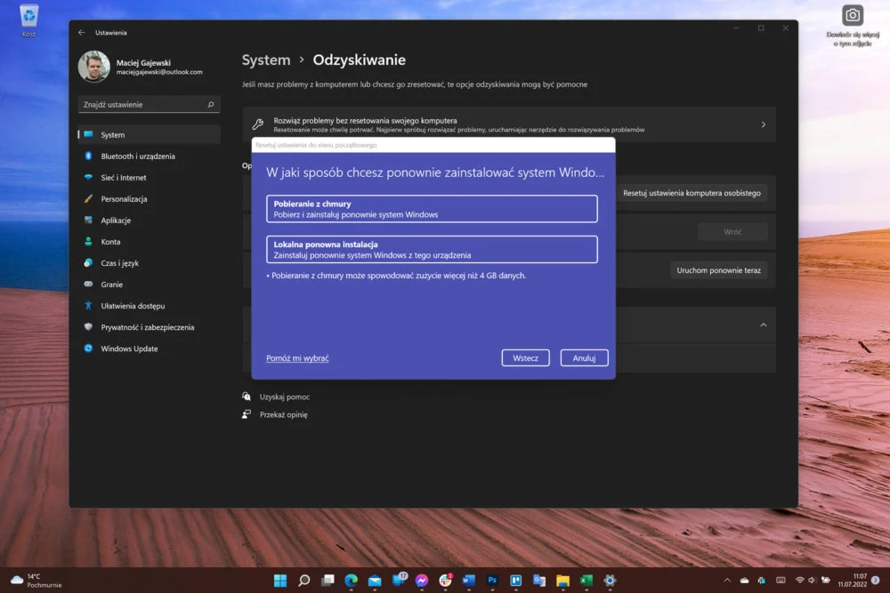Open the Przekaż opinię feedback link

coord(283,414)
